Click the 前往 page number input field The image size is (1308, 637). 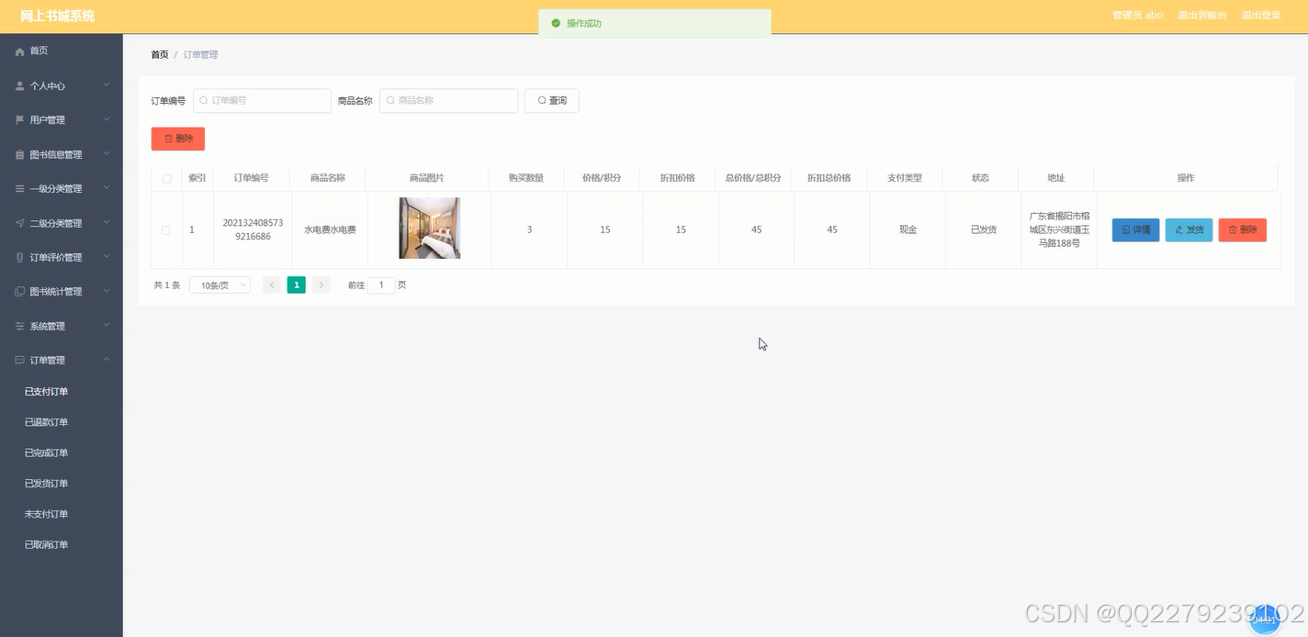click(381, 285)
